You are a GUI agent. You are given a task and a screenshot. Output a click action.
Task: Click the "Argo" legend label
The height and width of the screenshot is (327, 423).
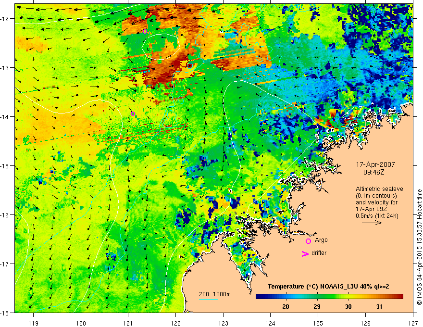[321, 240]
